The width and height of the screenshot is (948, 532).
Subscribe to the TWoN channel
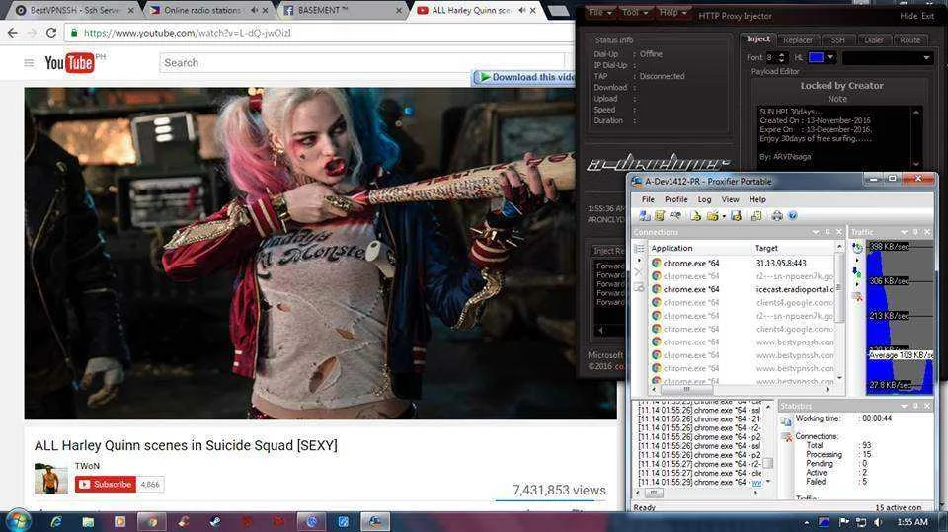(x=106, y=485)
